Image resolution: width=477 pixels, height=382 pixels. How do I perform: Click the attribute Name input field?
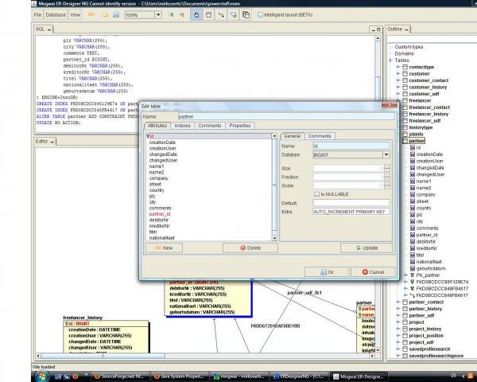click(x=351, y=146)
